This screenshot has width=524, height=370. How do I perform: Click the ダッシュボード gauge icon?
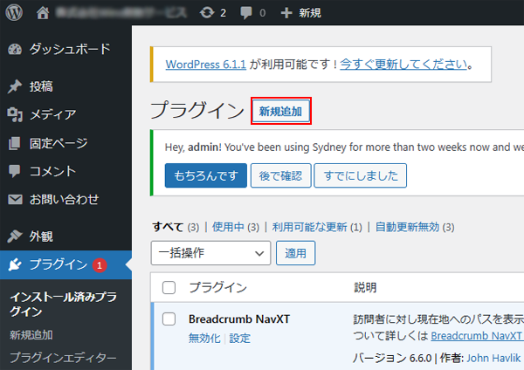(x=15, y=49)
